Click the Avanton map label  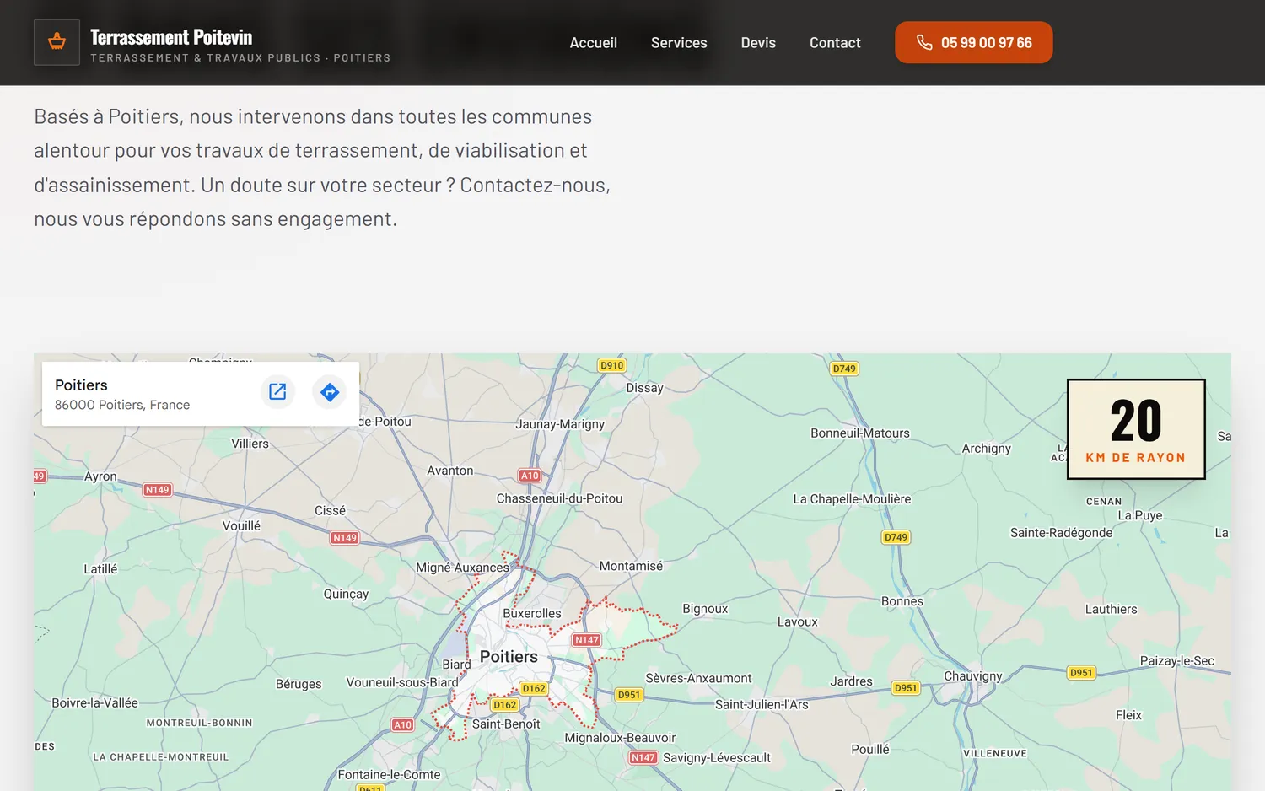click(x=450, y=471)
